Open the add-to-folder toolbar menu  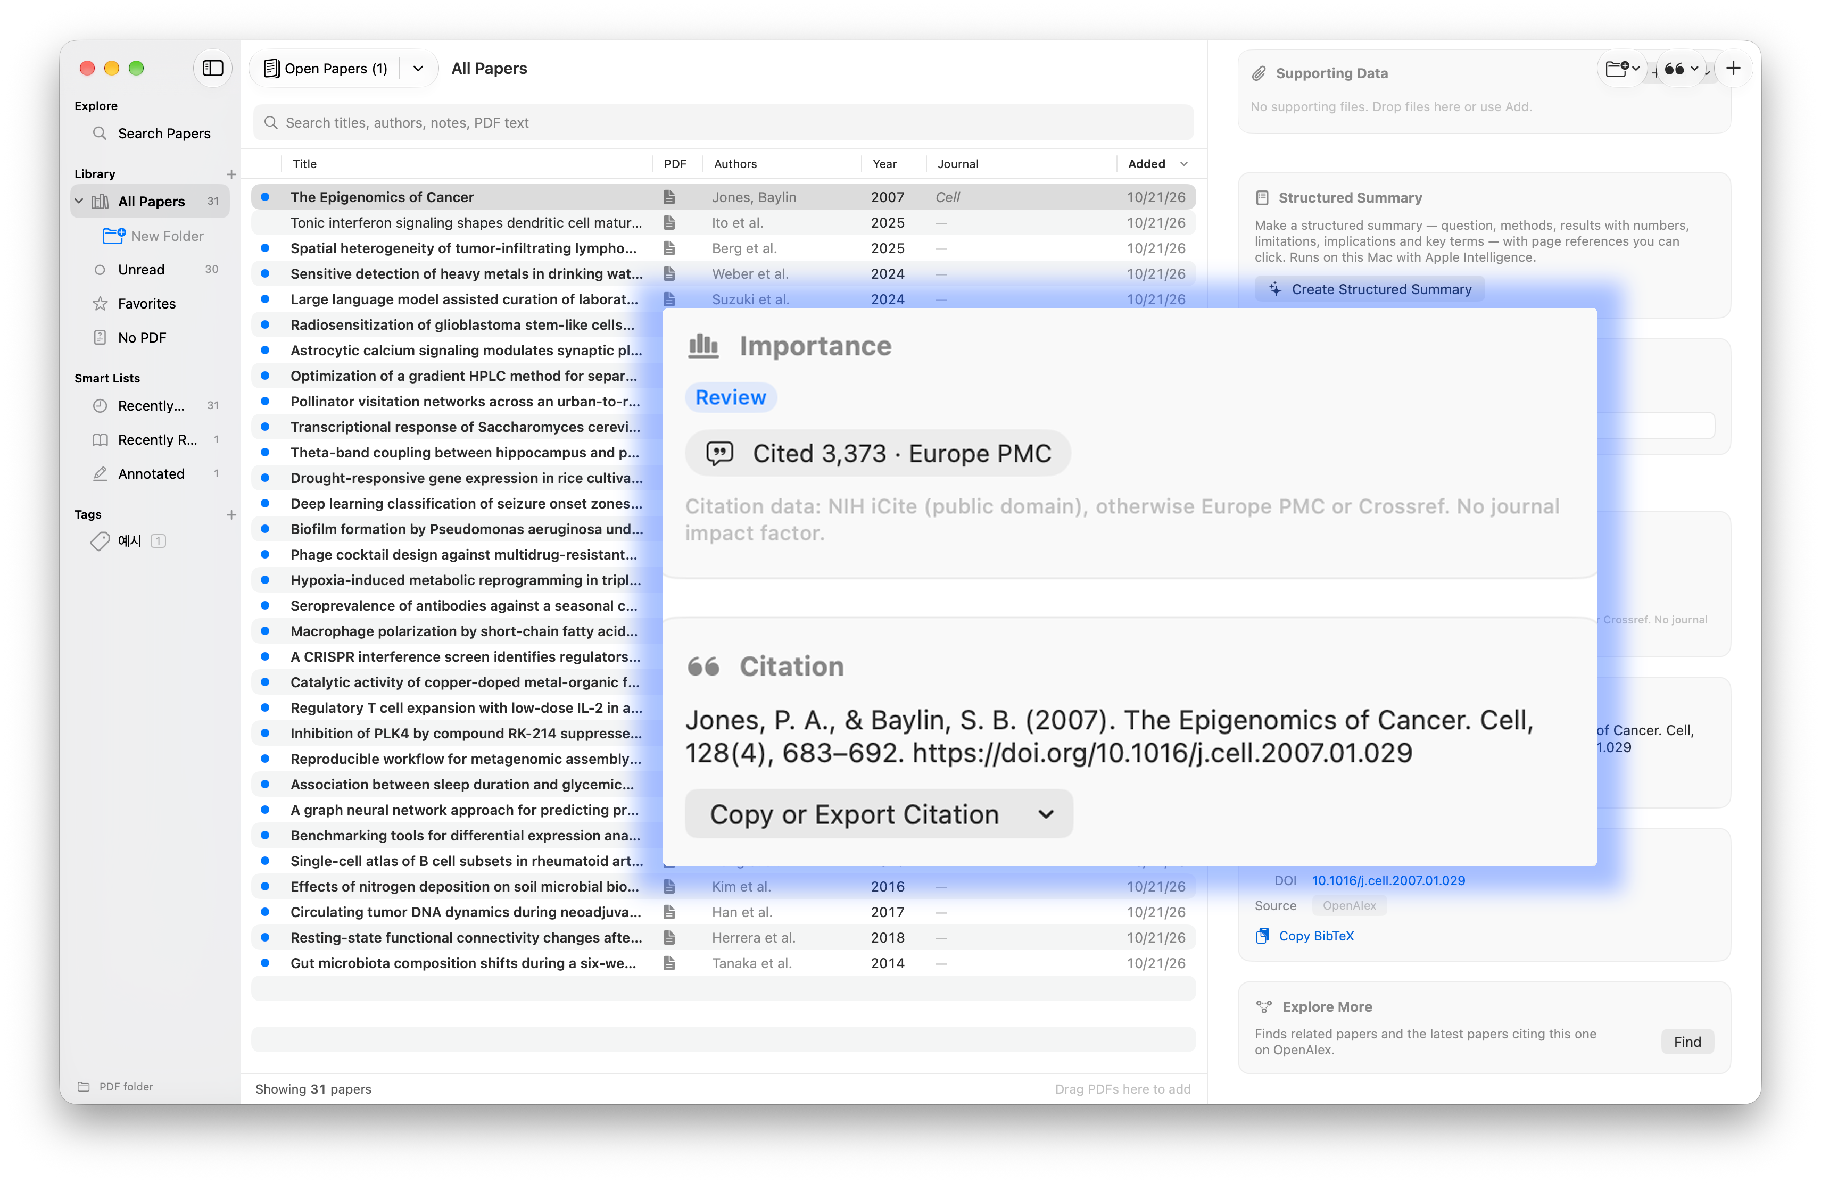(1621, 68)
